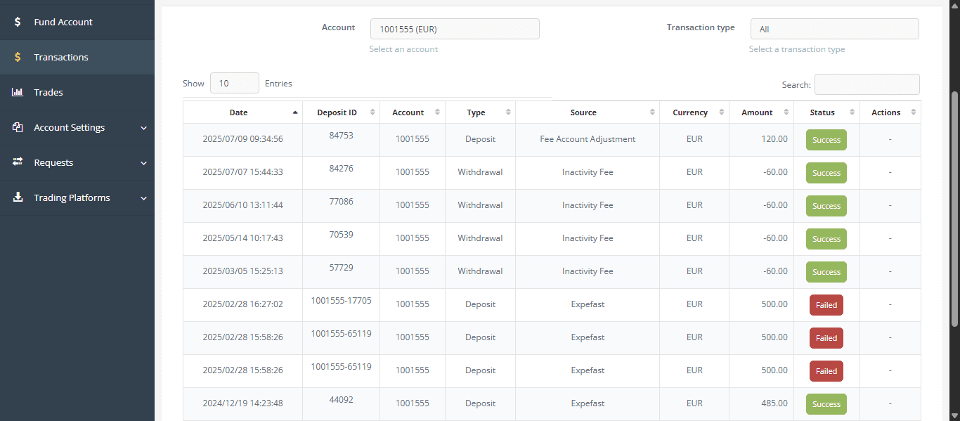
Task: Open the Transaction type dropdown
Action: pyautogui.click(x=834, y=29)
